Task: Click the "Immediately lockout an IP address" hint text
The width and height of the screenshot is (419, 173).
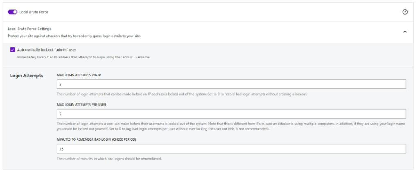Action: [83, 57]
